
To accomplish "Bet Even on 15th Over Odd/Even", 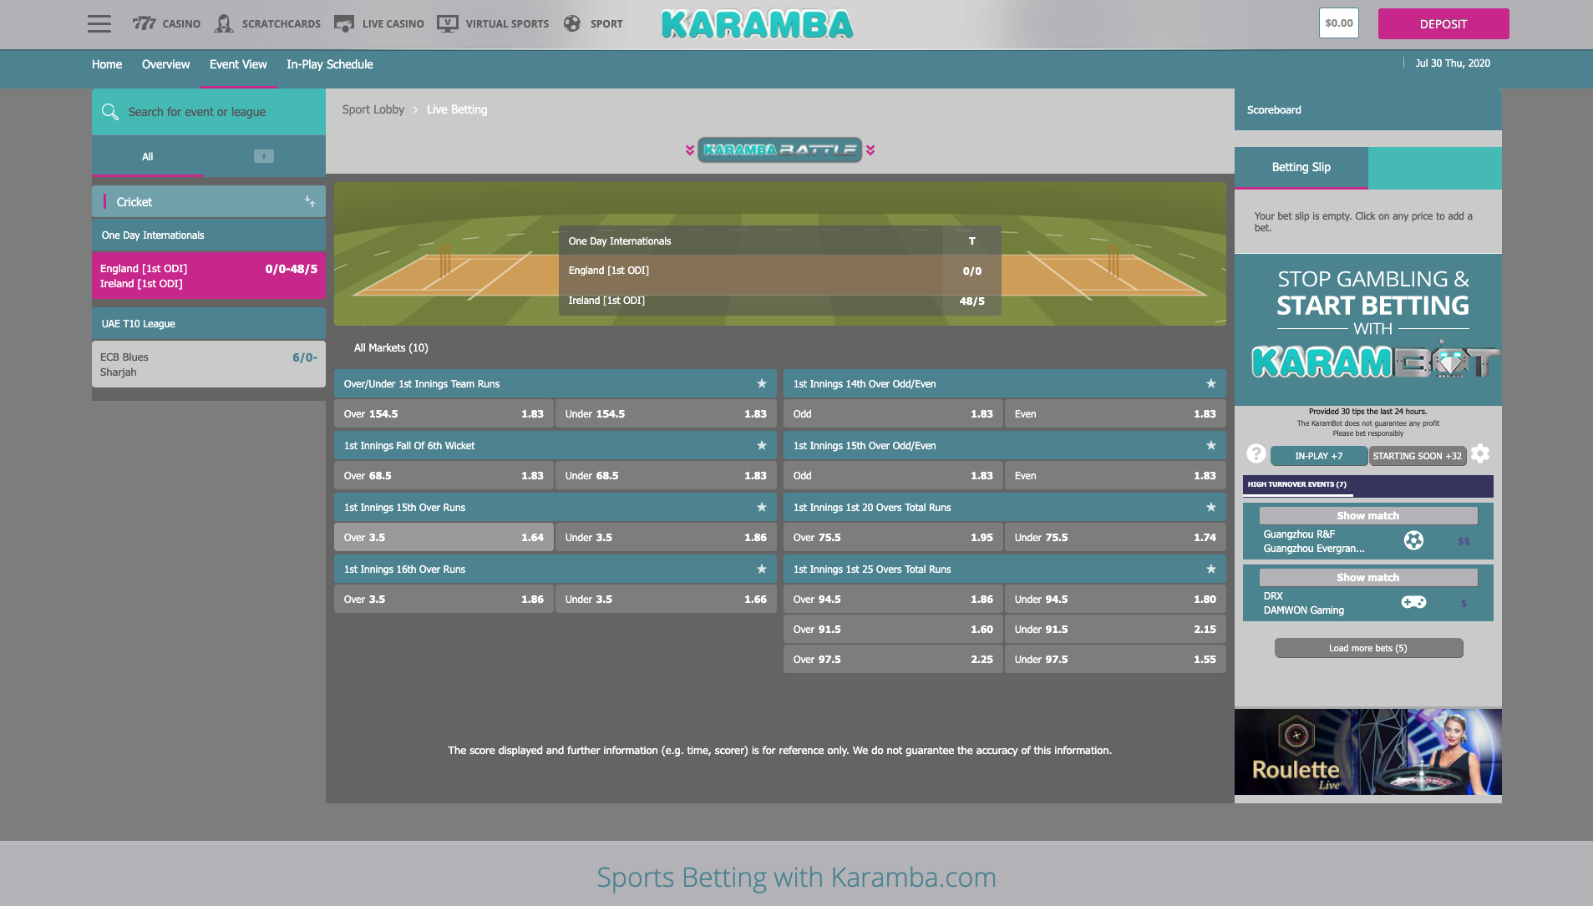I will 1115,475.
